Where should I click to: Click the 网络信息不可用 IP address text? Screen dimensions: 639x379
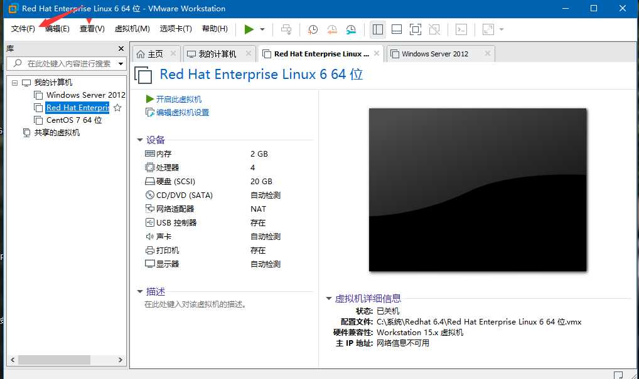(x=402, y=343)
